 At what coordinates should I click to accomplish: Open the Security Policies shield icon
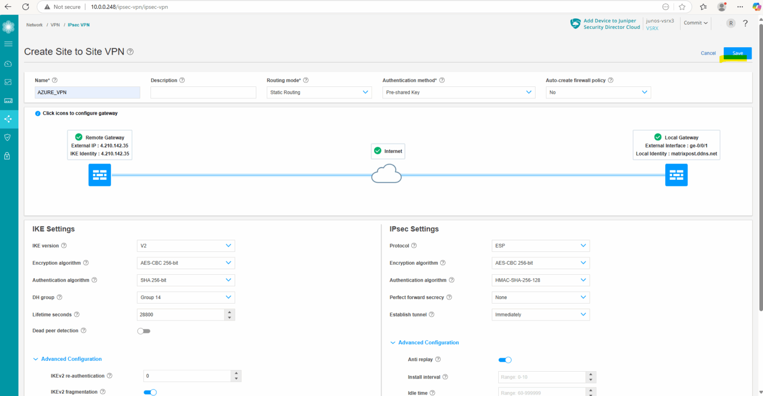coord(8,137)
